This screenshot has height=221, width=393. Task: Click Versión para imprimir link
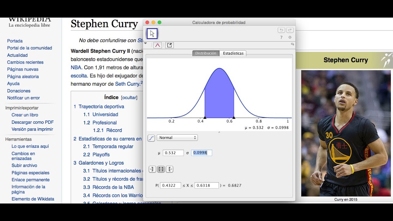pyautogui.click(x=32, y=129)
